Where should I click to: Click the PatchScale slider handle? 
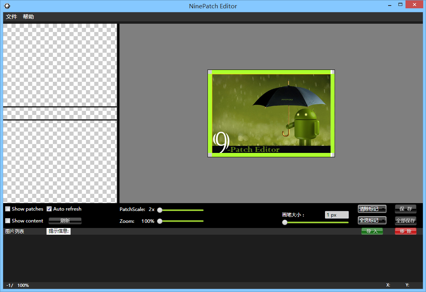pos(160,210)
